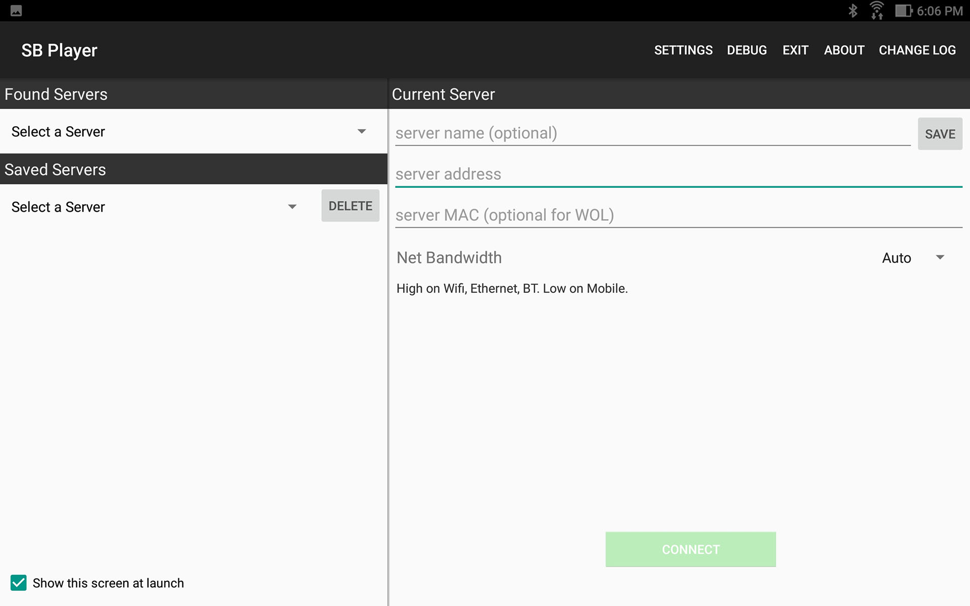Select a server under Found Servers
This screenshot has height=606, width=970.
(152, 132)
